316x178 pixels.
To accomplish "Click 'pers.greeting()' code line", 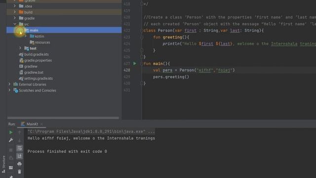I will (x=171, y=77).
